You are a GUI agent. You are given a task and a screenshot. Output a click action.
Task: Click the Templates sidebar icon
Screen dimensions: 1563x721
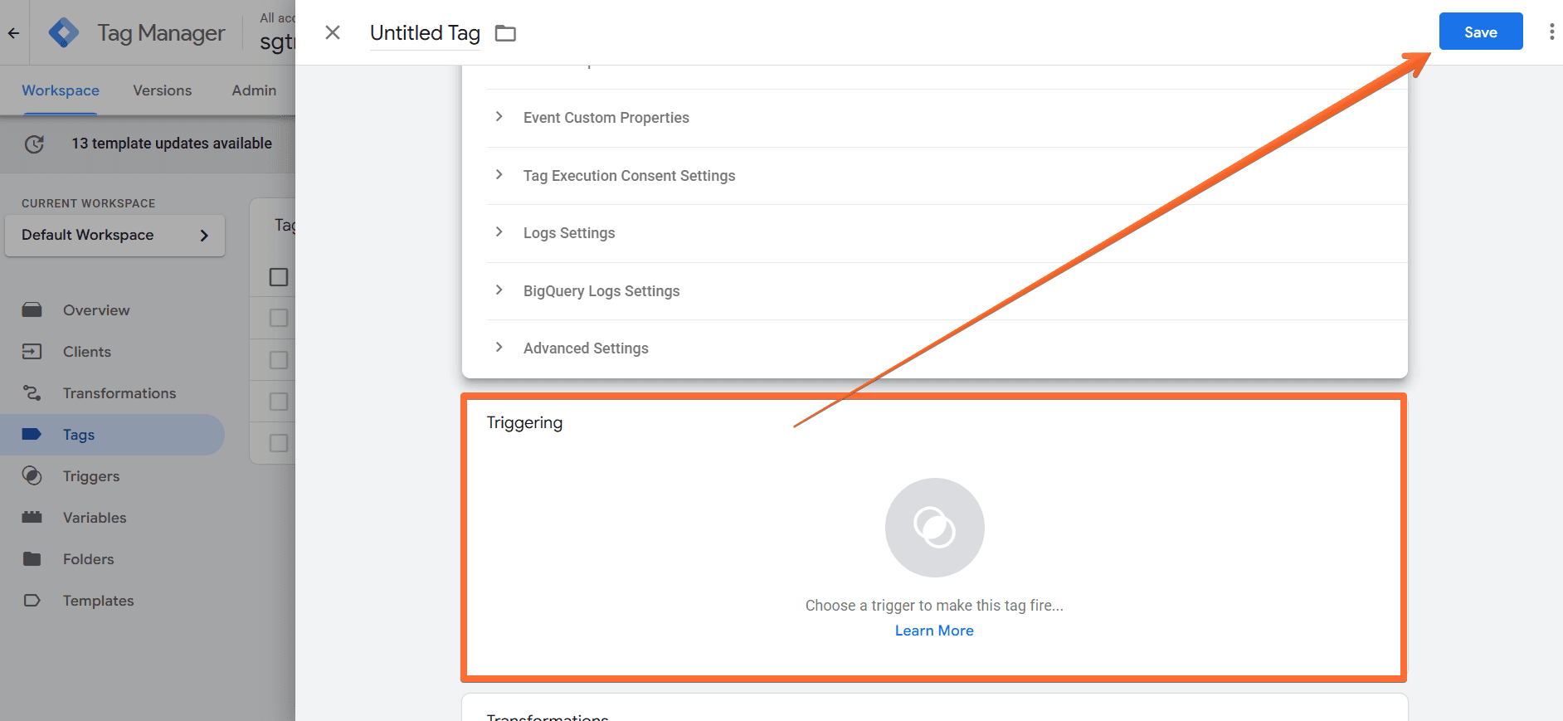point(32,601)
